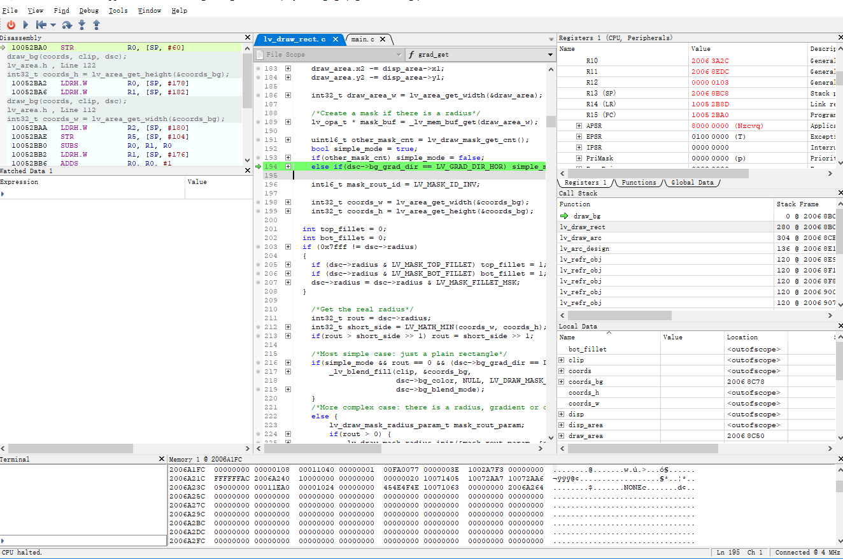Toggle breakpoint dot on line 212

click(258, 327)
